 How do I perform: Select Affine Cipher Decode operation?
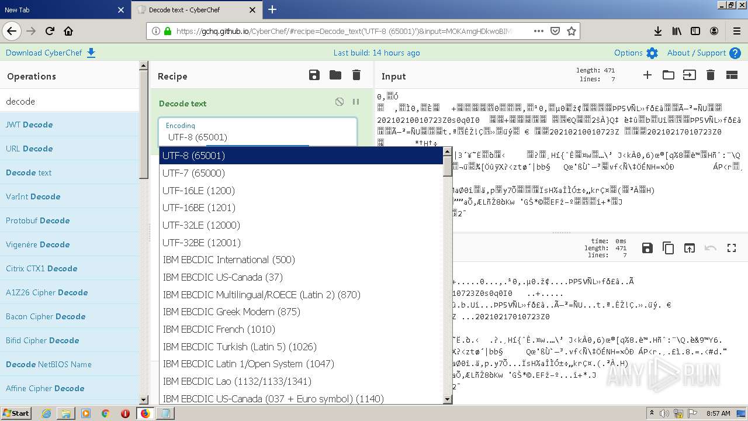point(70,388)
